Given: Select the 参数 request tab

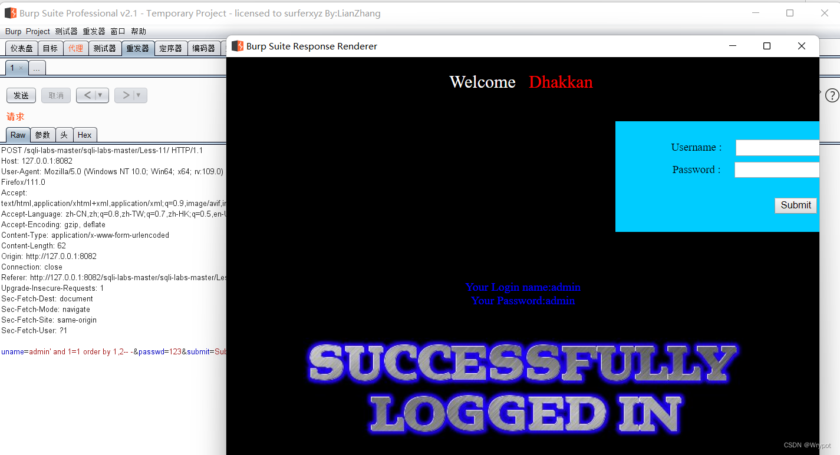Looking at the screenshot, I should tap(42, 135).
